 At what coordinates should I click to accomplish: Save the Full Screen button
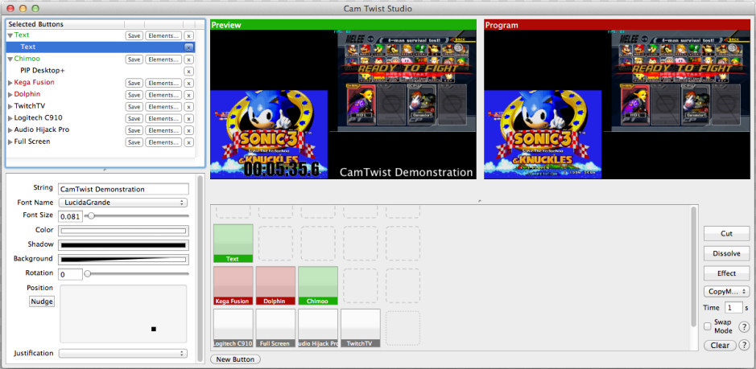[134, 142]
